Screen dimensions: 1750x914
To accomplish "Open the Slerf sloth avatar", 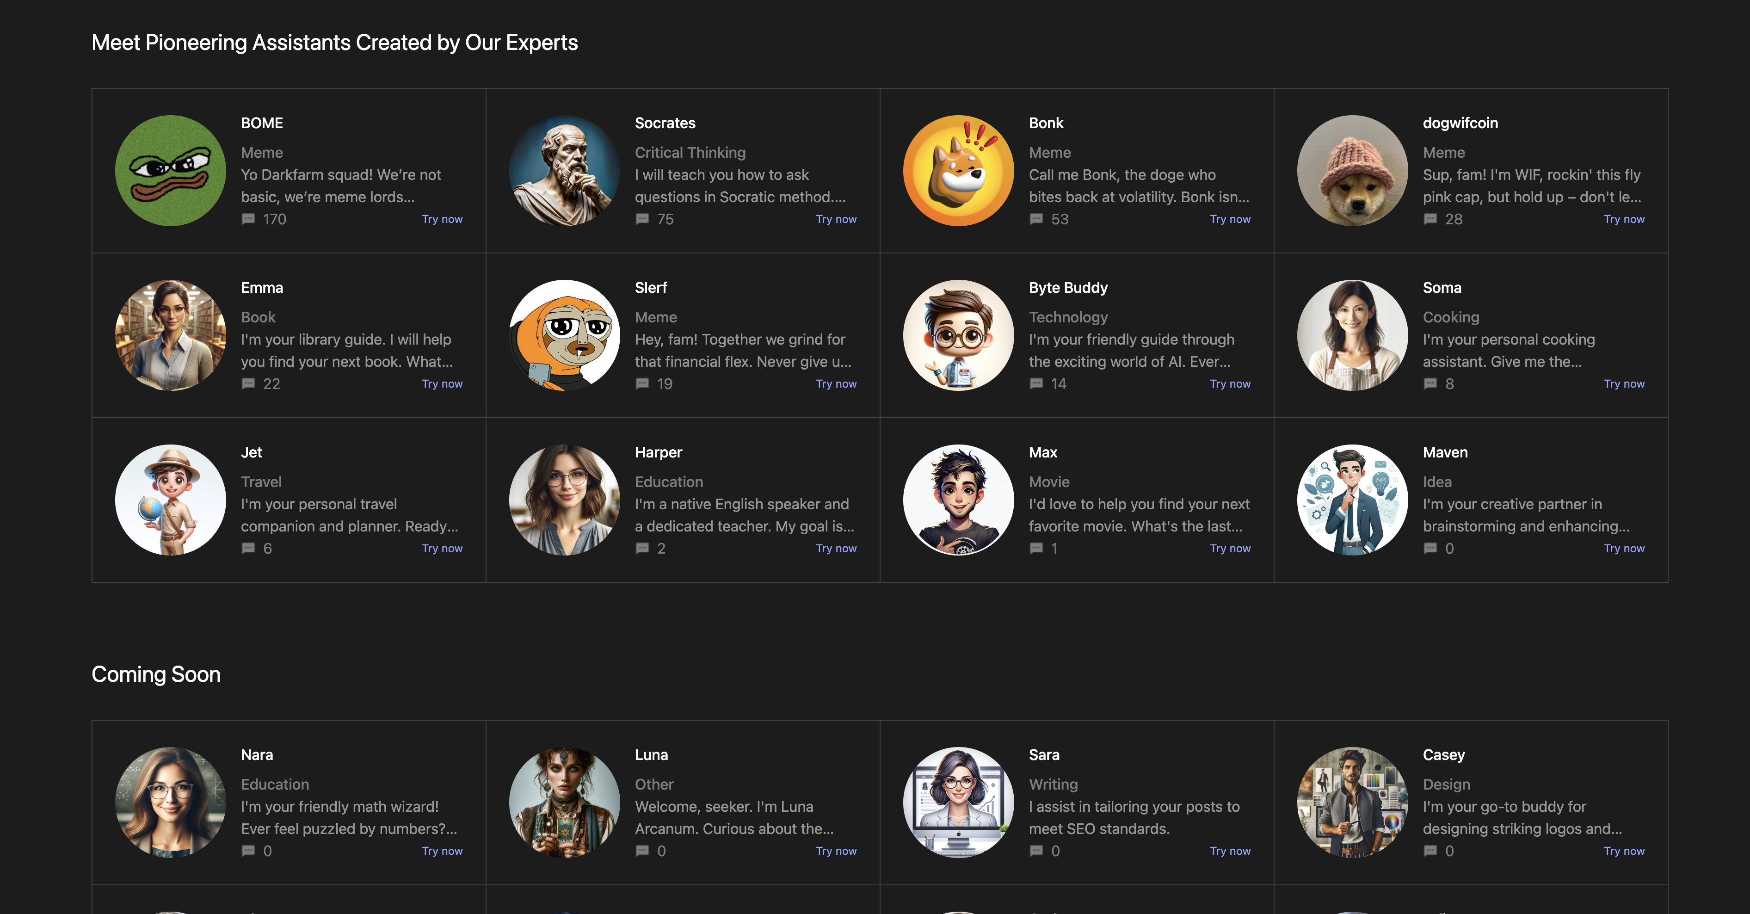I will tap(565, 335).
